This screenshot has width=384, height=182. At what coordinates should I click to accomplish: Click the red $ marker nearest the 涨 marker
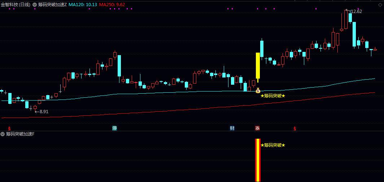coord(295,128)
